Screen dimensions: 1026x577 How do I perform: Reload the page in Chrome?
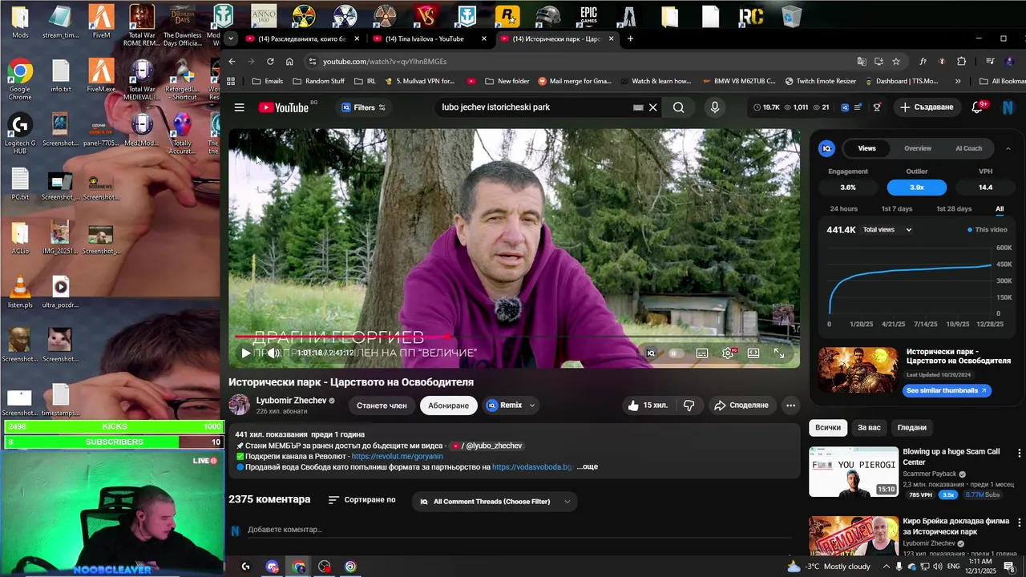(270, 62)
